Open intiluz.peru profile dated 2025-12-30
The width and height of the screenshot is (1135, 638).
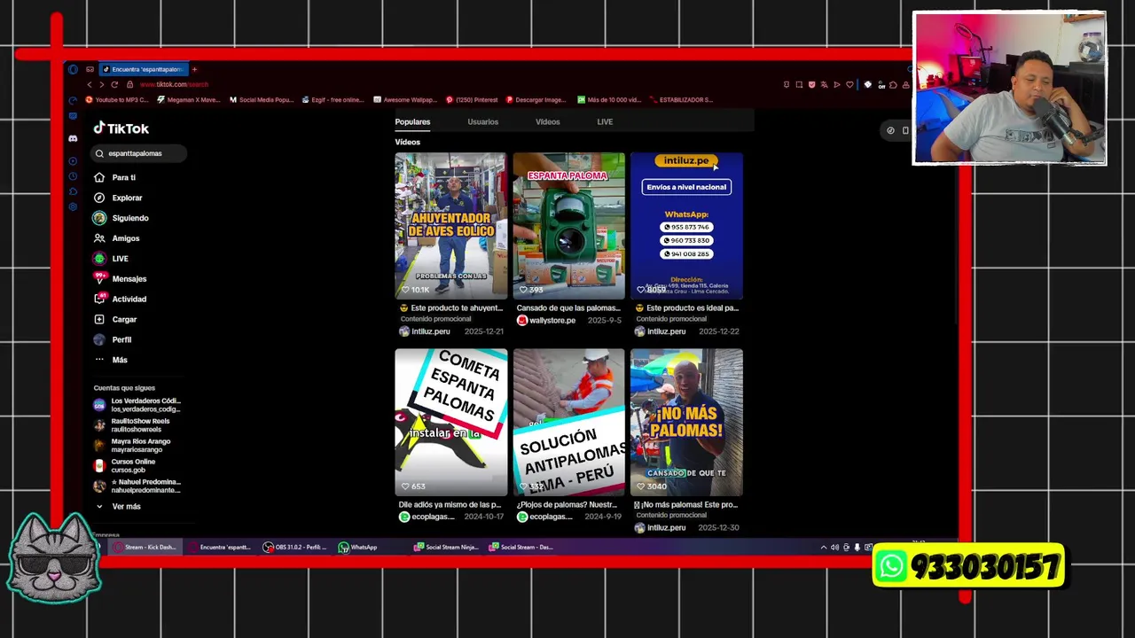pyautogui.click(x=661, y=527)
